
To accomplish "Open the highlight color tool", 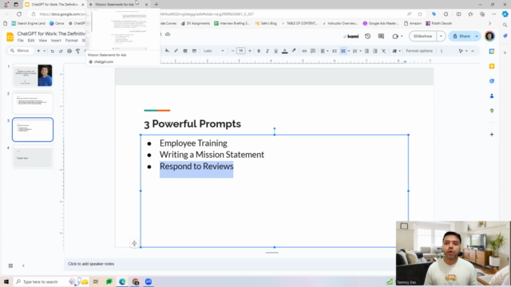I will [x=294, y=51].
